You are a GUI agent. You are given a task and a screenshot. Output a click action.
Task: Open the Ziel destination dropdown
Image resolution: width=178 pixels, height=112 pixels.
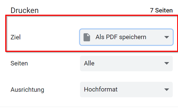point(126,37)
